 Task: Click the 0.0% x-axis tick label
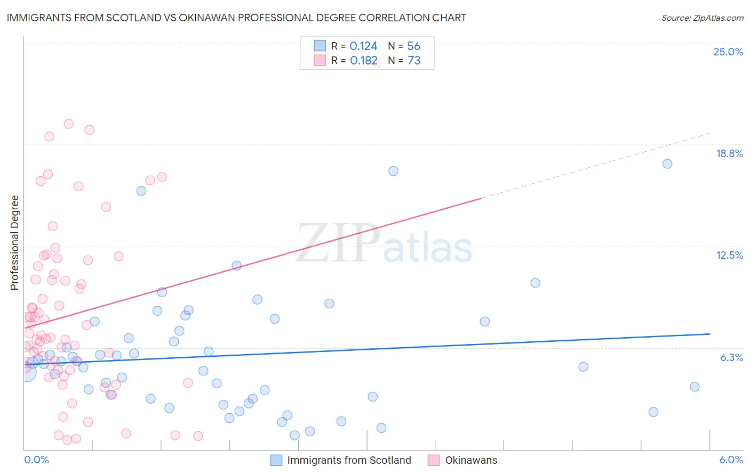(36, 460)
